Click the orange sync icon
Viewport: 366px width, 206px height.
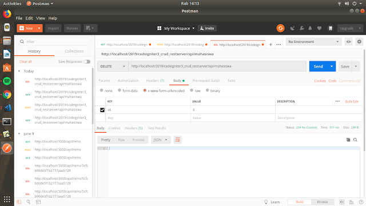tap(280, 28)
